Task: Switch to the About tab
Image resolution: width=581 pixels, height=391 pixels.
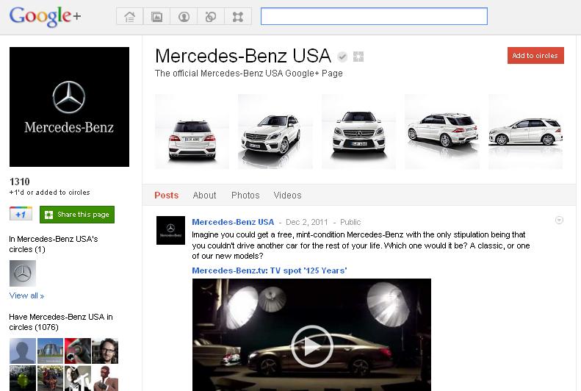Action: pos(204,195)
